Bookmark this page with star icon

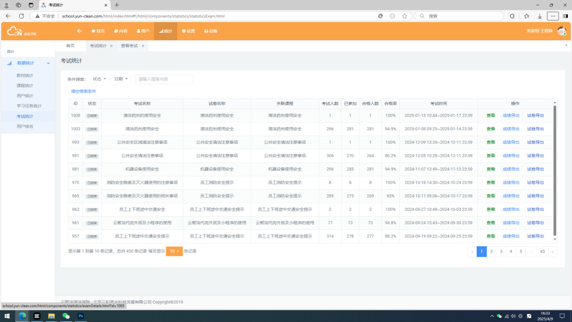[405, 16]
